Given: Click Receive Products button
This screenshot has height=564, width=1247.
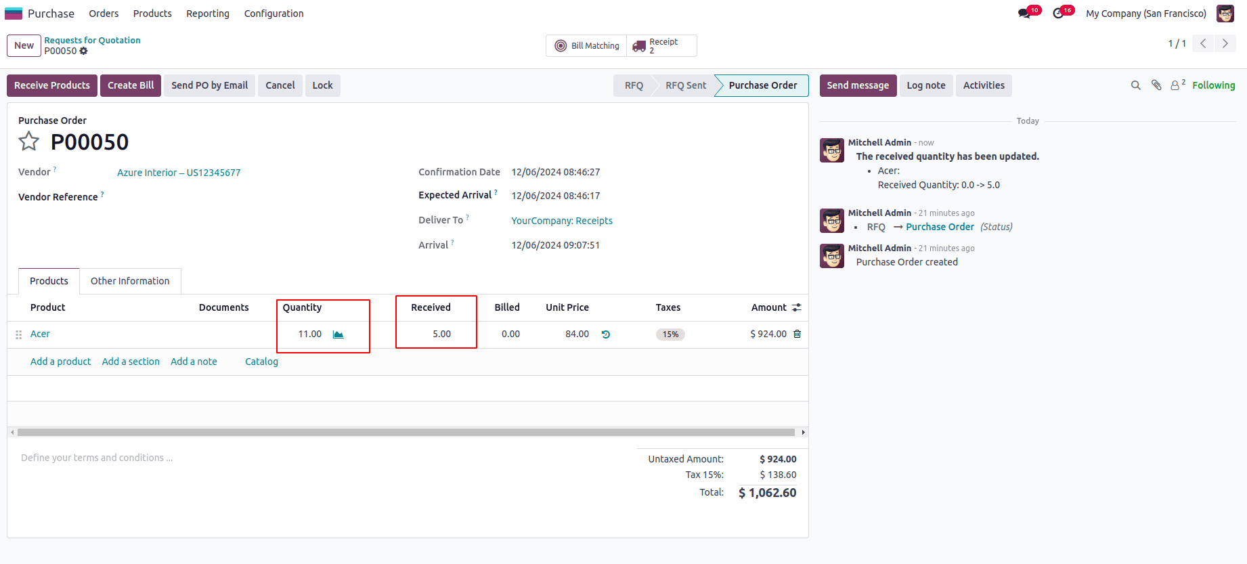Looking at the screenshot, I should (52, 85).
